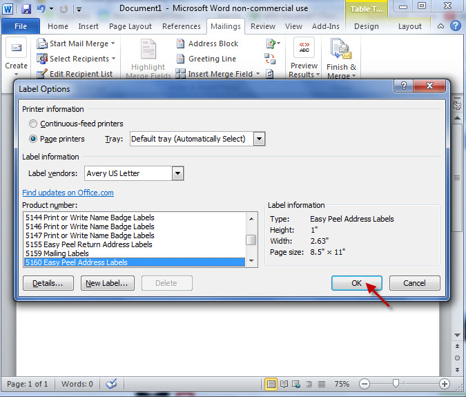
Task: Click Highlight Merge Fields icon
Action: (x=148, y=49)
